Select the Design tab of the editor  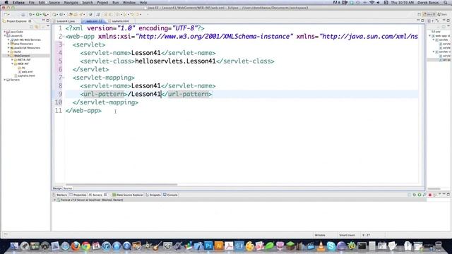coord(57,188)
